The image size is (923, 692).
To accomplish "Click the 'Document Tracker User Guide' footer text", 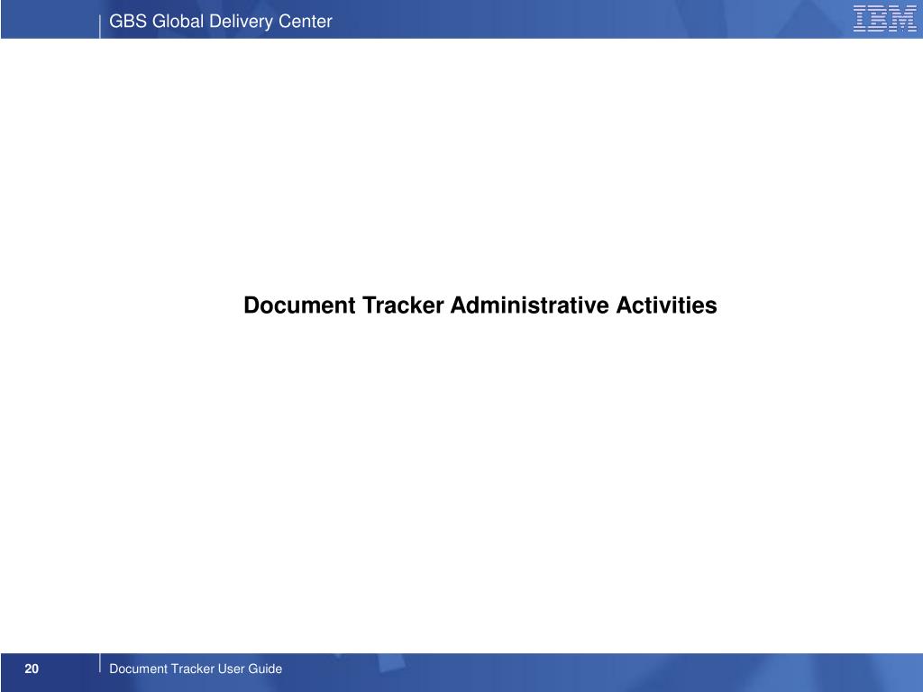I will pyautogui.click(x=196, y=669).
